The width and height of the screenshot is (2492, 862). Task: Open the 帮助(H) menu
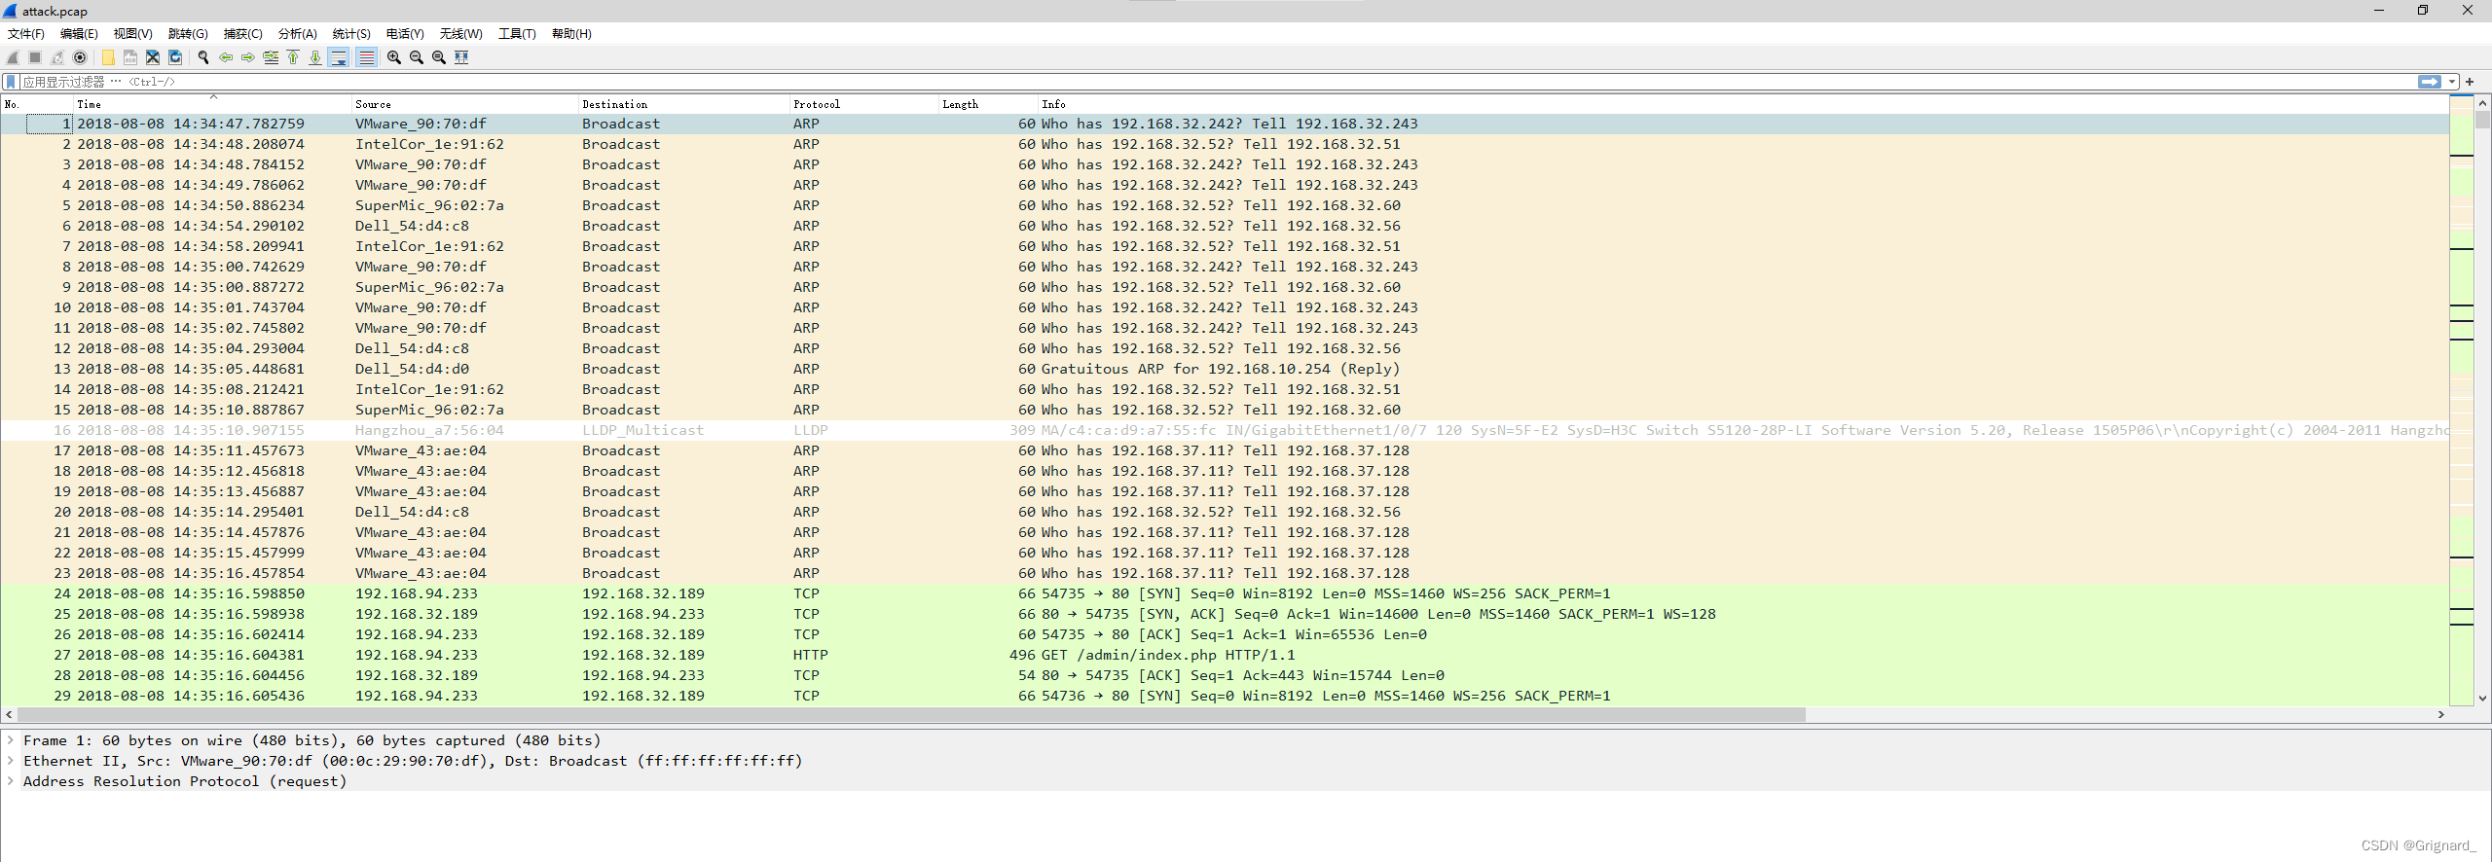(571, 34)
